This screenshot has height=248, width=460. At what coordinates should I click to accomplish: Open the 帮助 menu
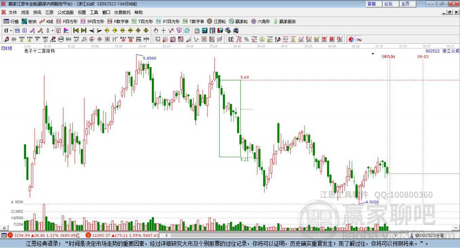[138, 12]
